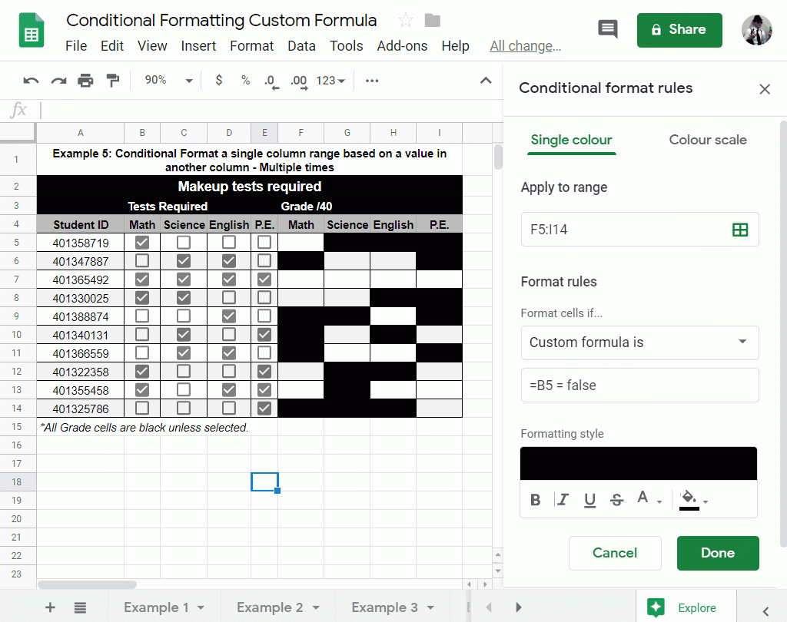Open the fill colour swatch picker
The width and height of the screenshot is (787, 622).
pyautogui.click(x=689, y=499)
